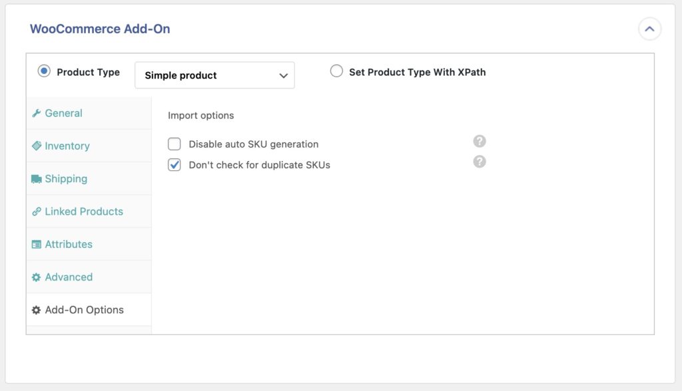Screen dimensions: 682x391
Task: Click the Simple product dropdown chevron
Action: (x=282, y=75)
